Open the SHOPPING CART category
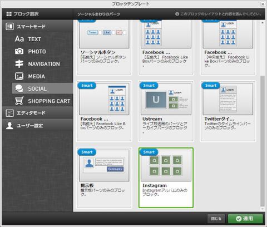Viewport: 267px width, 227px height. click(42, 101)
